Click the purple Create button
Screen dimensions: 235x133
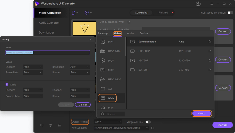tap(202, 114)
